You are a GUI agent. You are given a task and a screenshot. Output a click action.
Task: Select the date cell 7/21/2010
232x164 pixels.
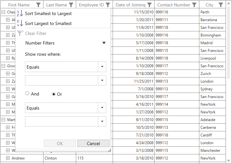(x=134, y=135)
